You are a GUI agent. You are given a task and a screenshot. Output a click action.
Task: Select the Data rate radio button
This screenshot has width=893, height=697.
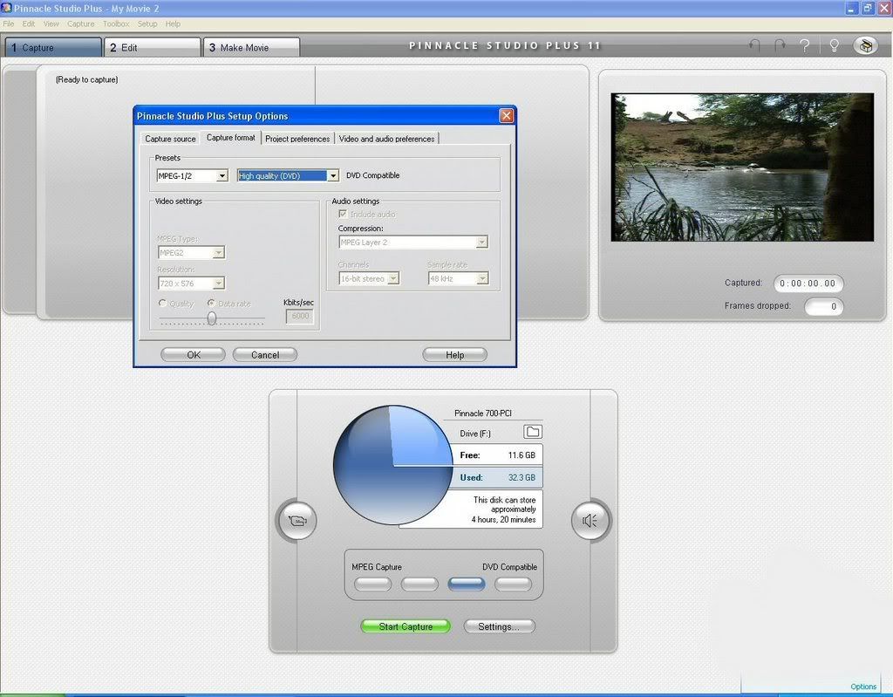pyautogui.click(x=211, y=304)
